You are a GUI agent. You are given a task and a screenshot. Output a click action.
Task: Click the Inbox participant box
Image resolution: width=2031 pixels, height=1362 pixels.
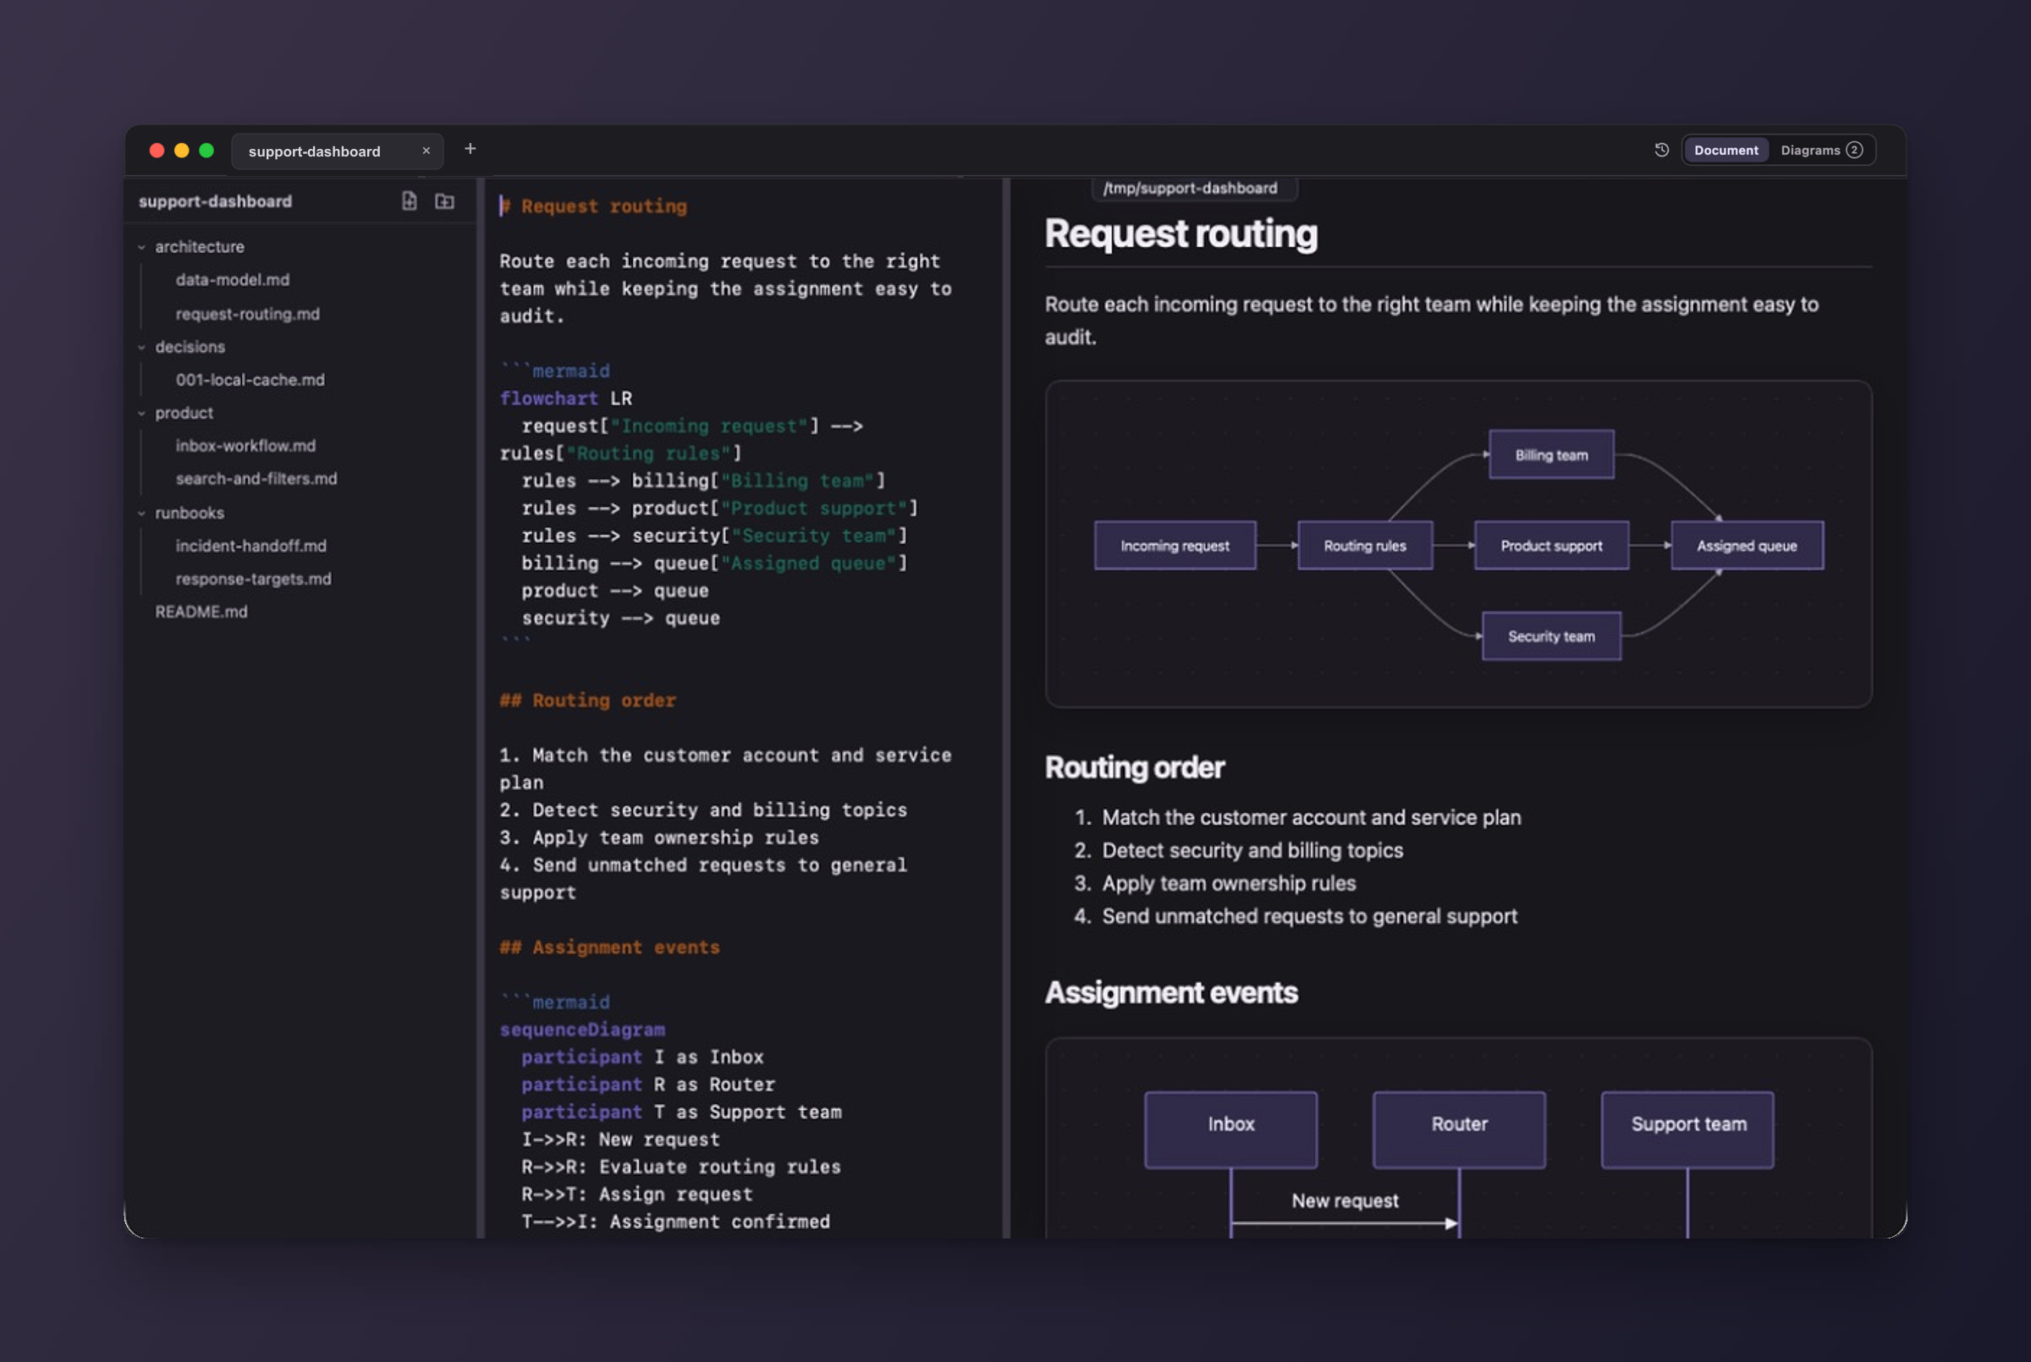click(1231, 1129)
